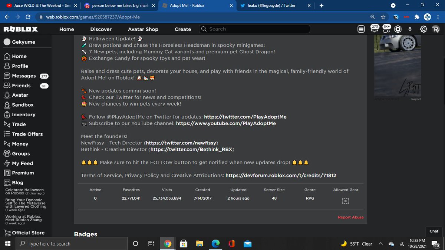The image size is (445, 250).
Task: Click the 10:33 PM clock
Action: (x=417, y=241)
